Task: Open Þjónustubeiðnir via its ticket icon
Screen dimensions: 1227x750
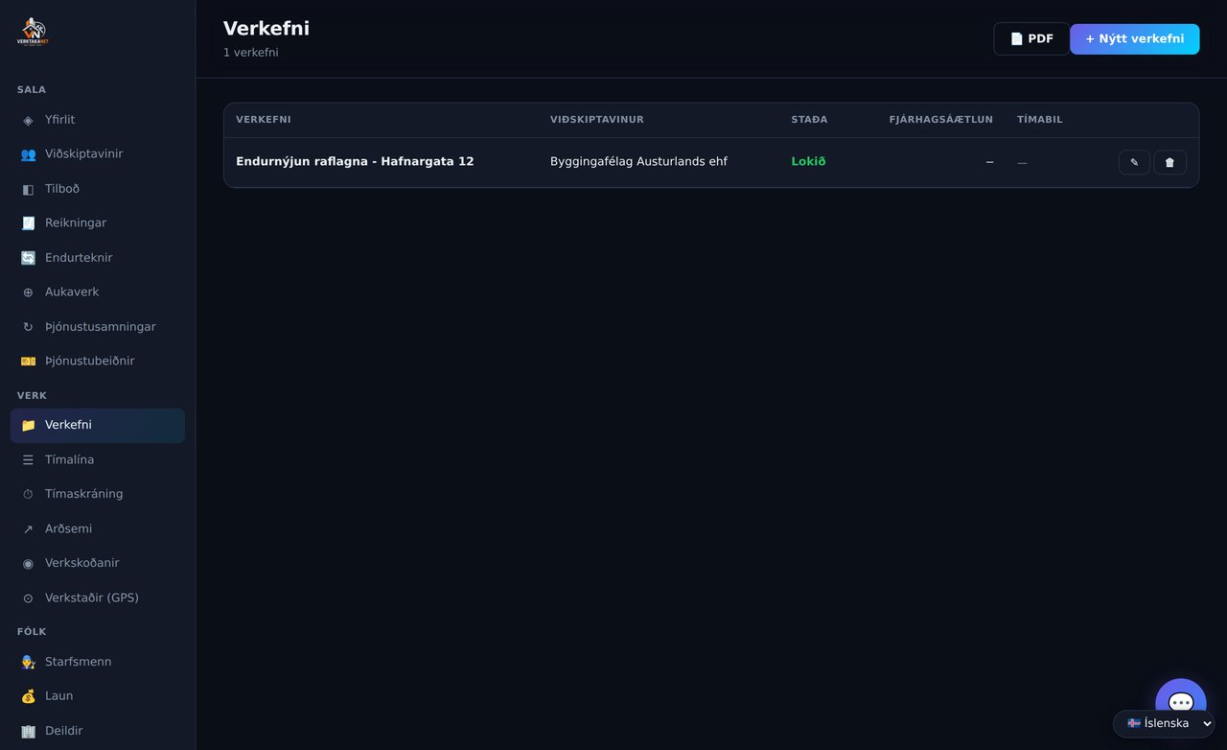Action: pyautogui.click(x=28, y=362)
